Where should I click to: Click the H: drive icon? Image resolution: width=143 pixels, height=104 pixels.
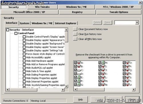[103, 63]
